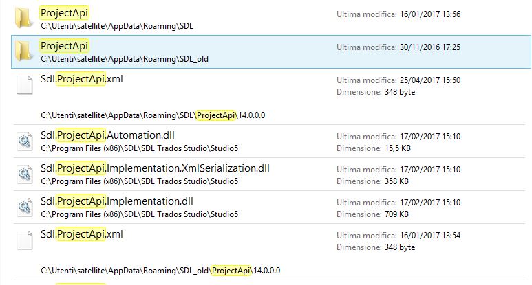Click the 15,5 KB size of Automation.dll
This screenshot has height=285, width=532.
coord(397,148)
